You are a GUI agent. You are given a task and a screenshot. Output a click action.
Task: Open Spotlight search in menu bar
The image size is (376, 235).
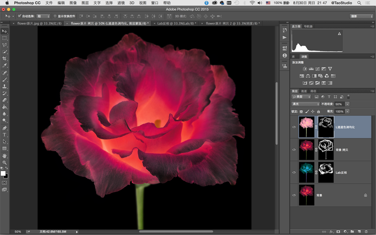(x=359, y=3)
